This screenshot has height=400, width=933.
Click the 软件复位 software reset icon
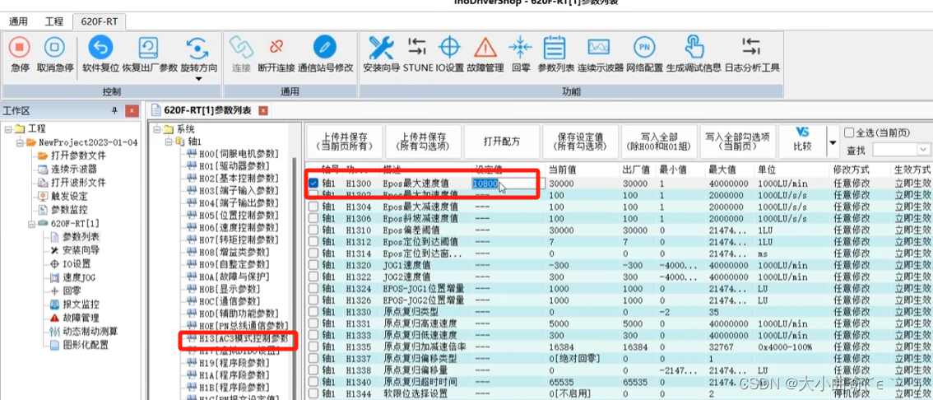tap(100, 48)
